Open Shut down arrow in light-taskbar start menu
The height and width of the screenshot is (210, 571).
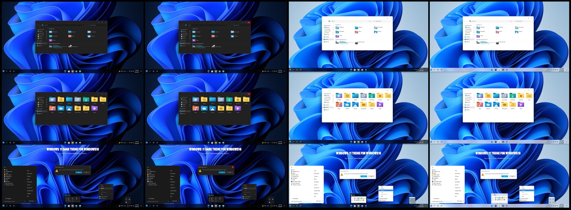pyautogui.click(x=463, y=201)
